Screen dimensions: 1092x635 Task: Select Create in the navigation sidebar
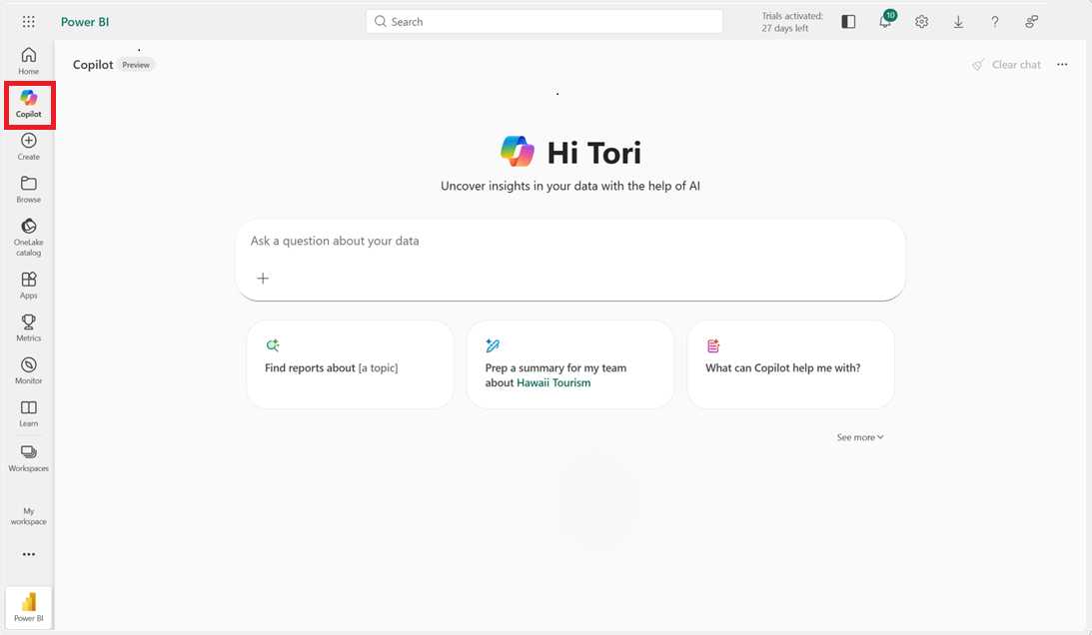click(28, 145)
